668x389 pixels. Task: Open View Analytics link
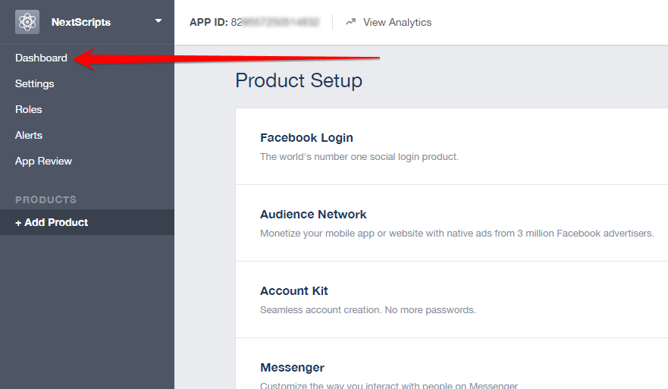(x=397, y=22)
